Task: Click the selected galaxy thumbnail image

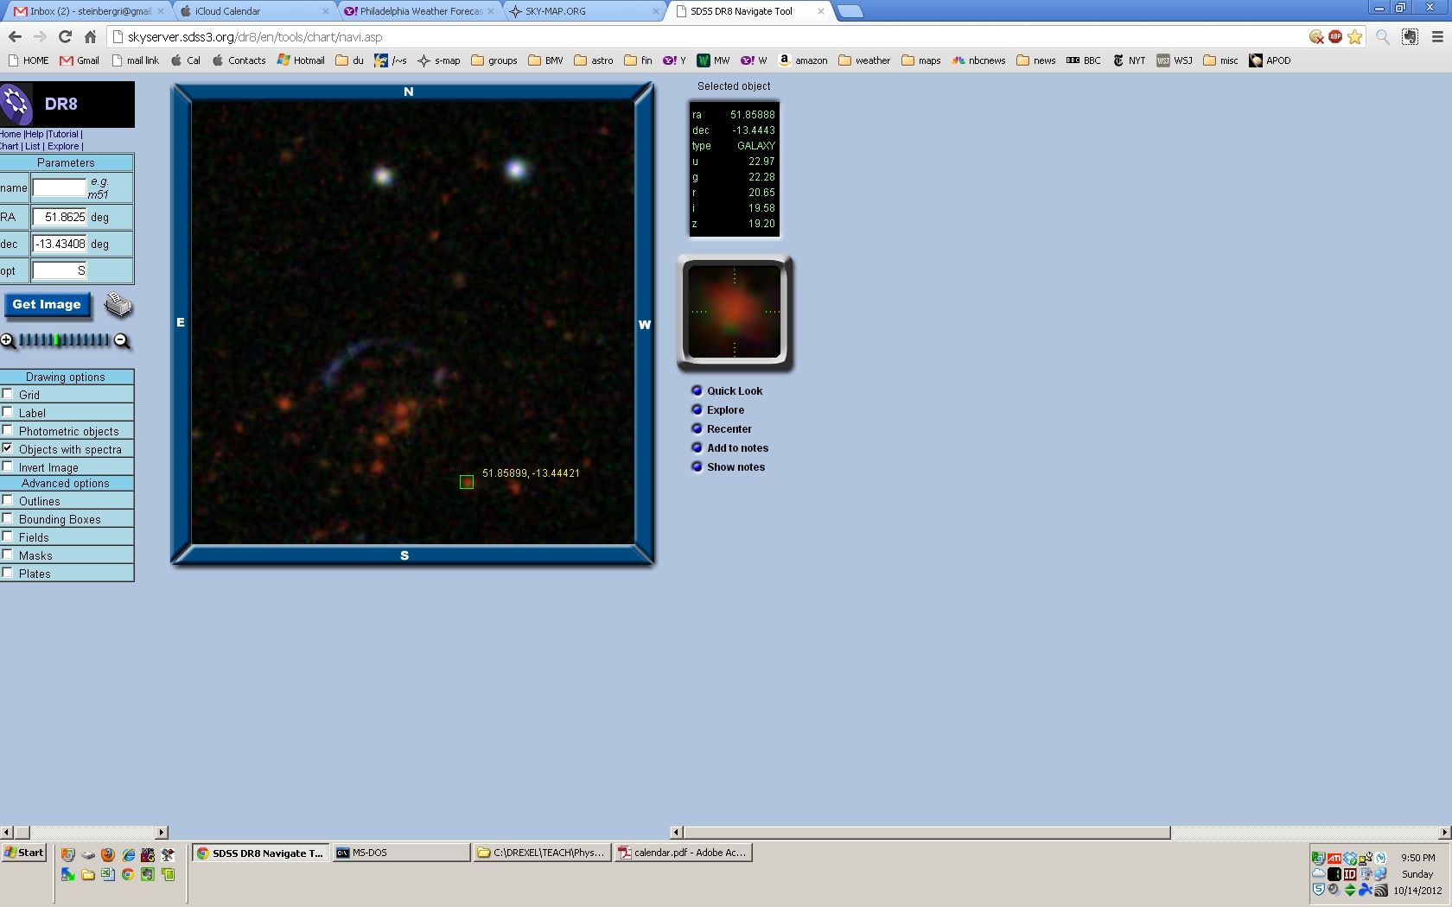Action: 735,312
